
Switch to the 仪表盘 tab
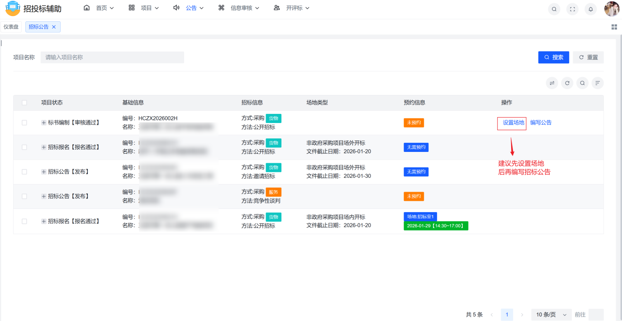click(x=11, y=27)
